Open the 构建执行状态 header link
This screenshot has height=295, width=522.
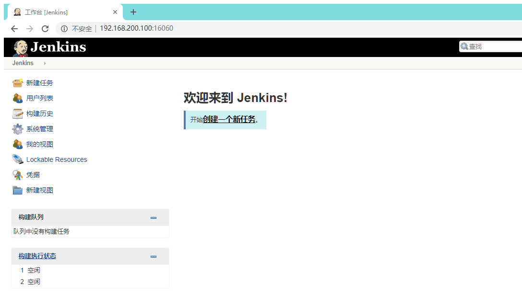pyautogui.click(x=37, y=256)
